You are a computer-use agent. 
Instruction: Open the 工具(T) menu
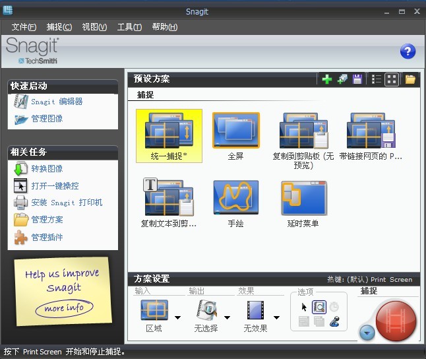pyautogui.click(x=129, y=27)
